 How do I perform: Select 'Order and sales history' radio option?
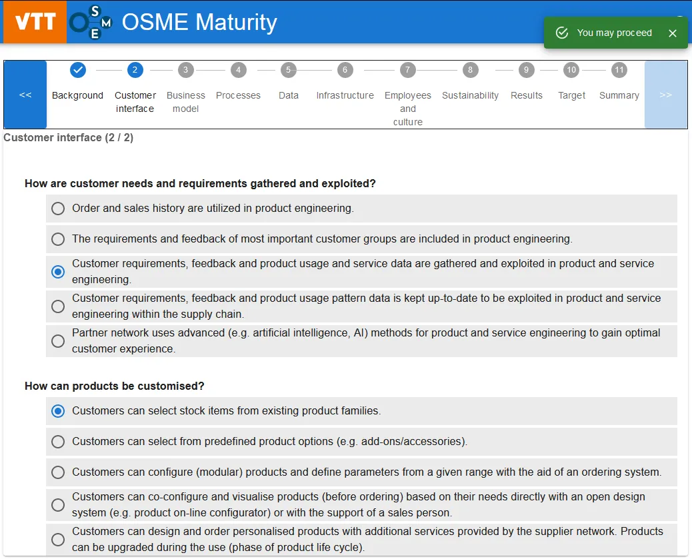tap(59, 209)
